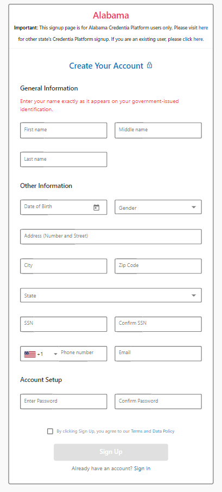Select the Confirm Password field

158,402
